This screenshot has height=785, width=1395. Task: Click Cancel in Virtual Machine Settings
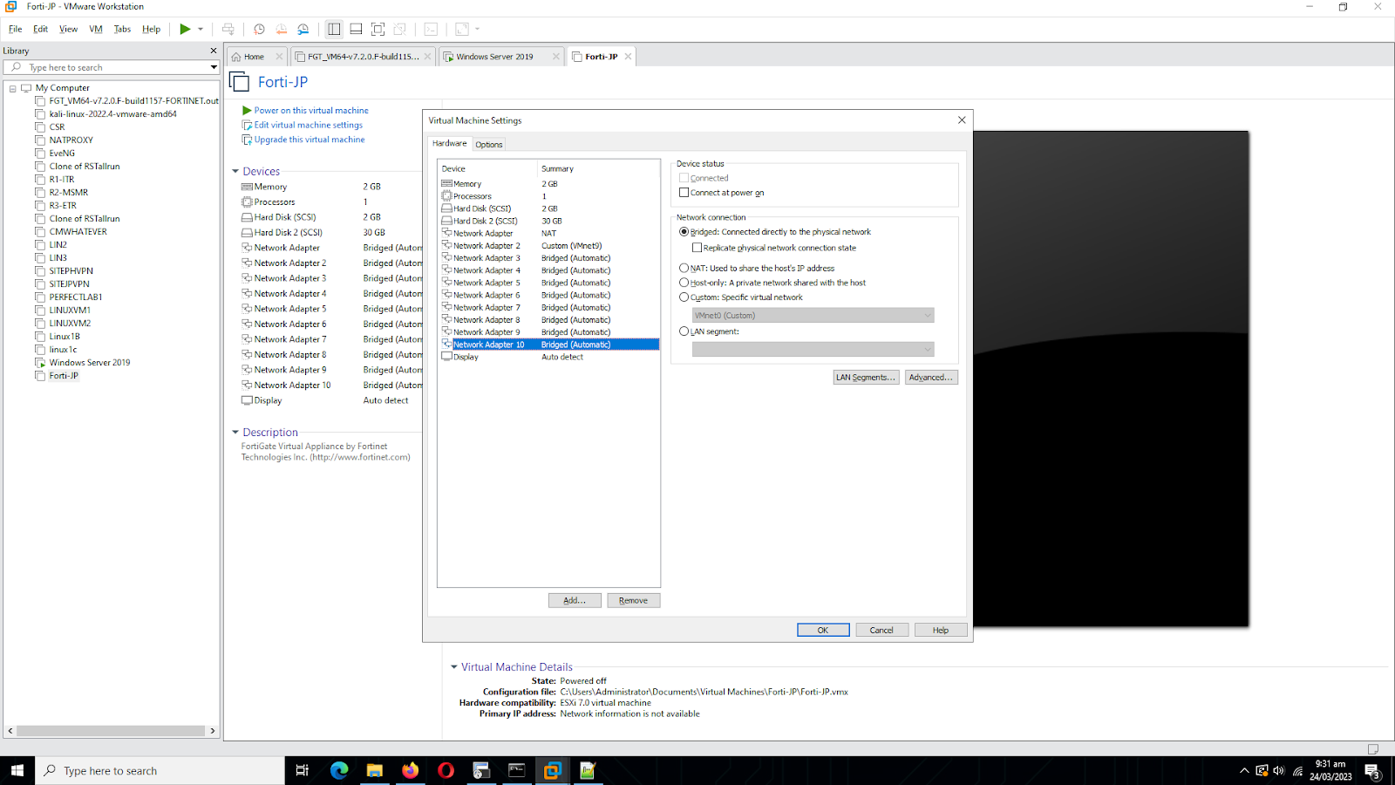coord(881,631)
